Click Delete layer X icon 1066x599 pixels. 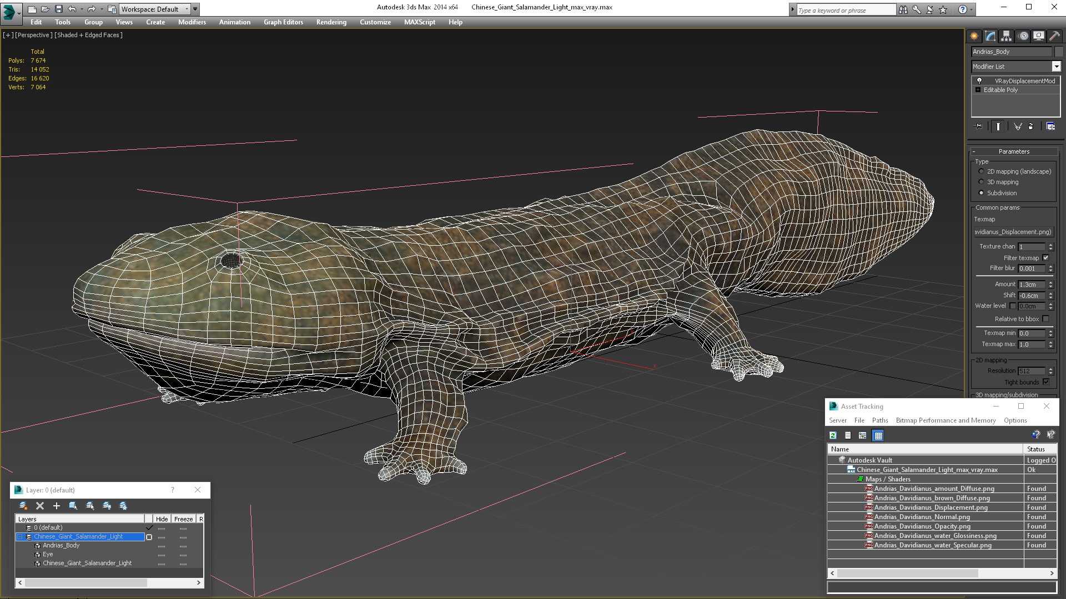point(40,506)
